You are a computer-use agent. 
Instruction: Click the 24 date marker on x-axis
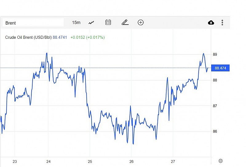[x=48, y=161]
